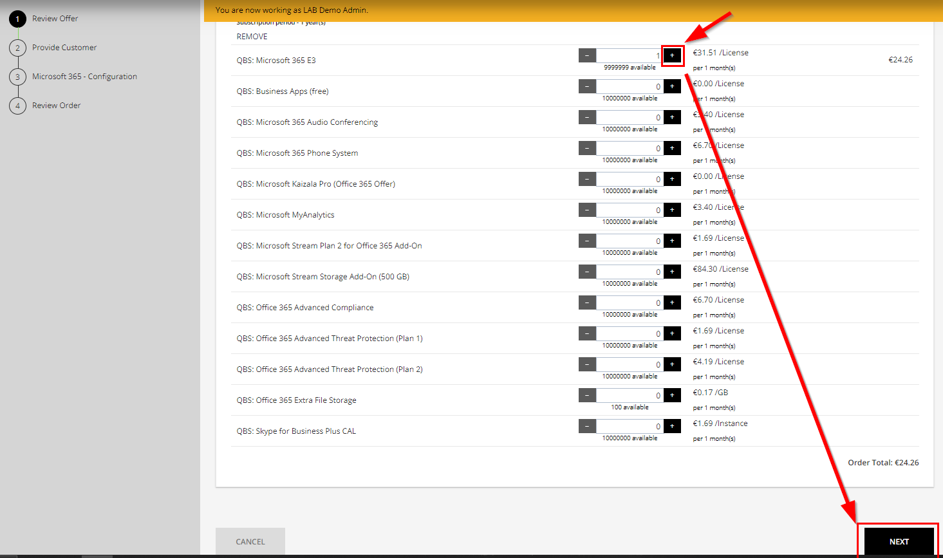Click the CANCEL button
This screenshot has width=943, height=558.
tap(250, 542)
